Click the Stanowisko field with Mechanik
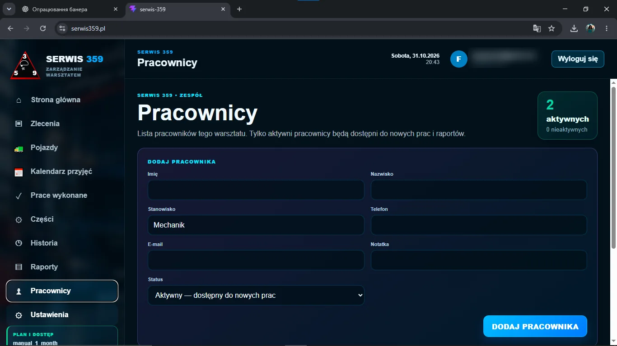Screen dimensions: 617x346 256,225
